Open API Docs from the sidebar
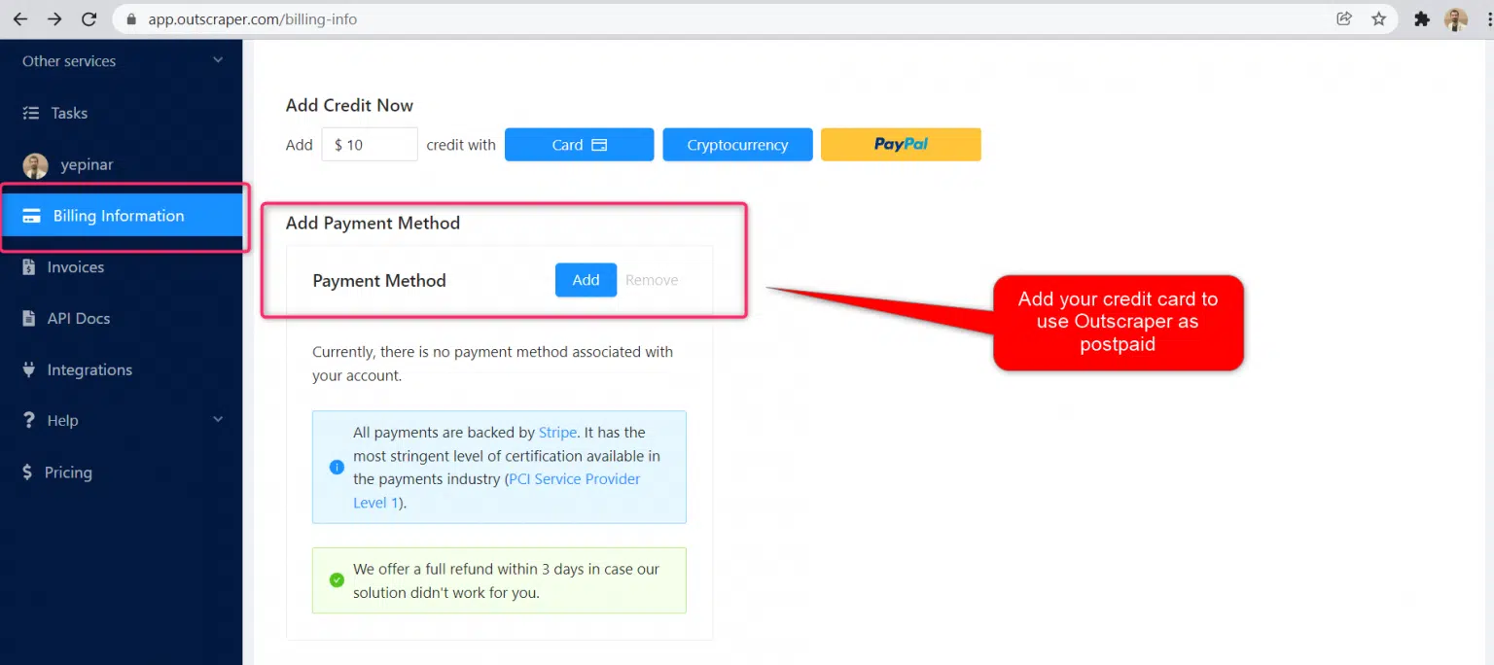Image resolution: width=1494 pixels, height=665 pixels. (78, 319)
